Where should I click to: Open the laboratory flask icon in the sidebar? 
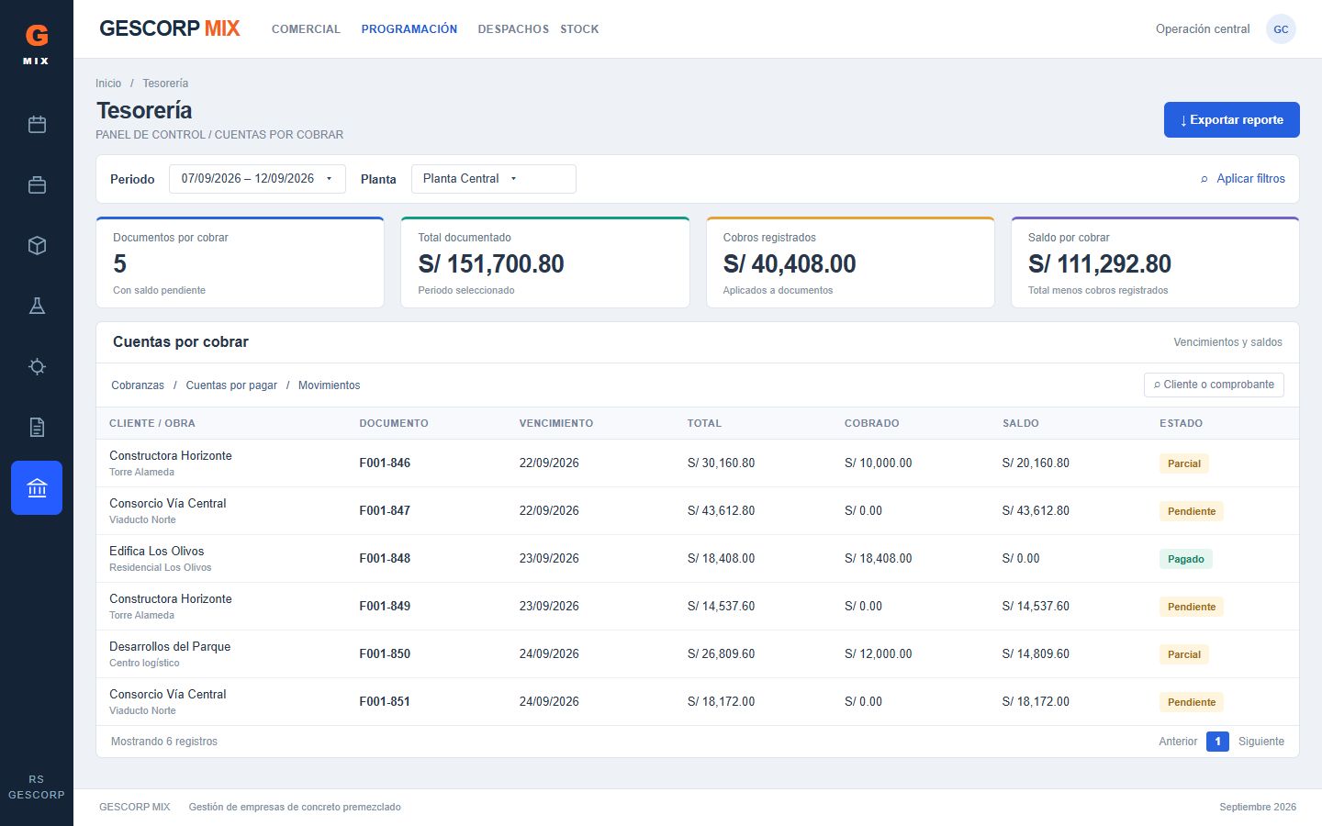click(37, 307)
